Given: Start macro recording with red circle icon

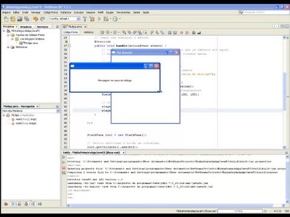Looking at the screenshot, I should [182, 33].
